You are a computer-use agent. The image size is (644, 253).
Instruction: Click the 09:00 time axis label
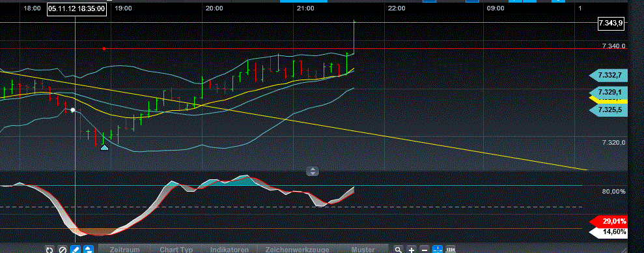496,8
